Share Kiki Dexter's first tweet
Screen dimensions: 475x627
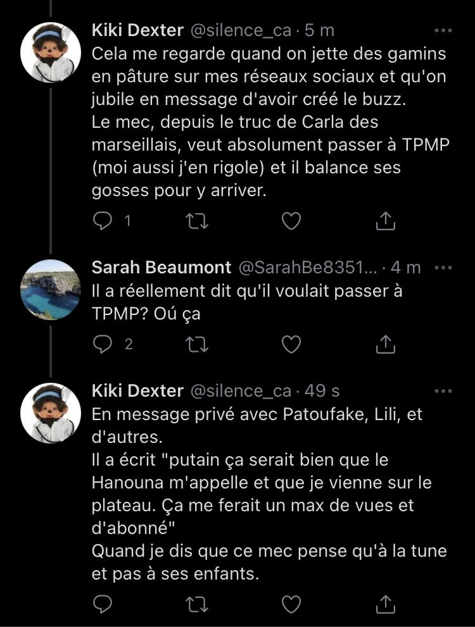pyautogui.click(x=385, y=221)
